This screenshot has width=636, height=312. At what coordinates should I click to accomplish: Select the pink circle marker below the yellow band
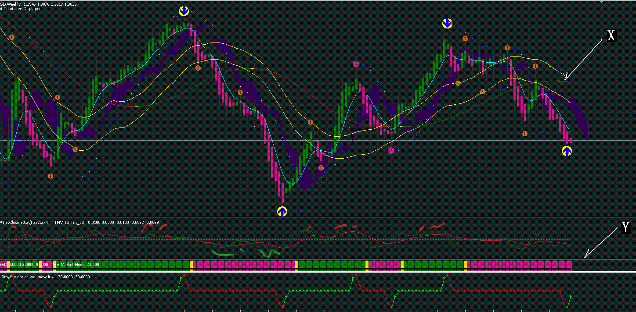[x=391, y=151]
